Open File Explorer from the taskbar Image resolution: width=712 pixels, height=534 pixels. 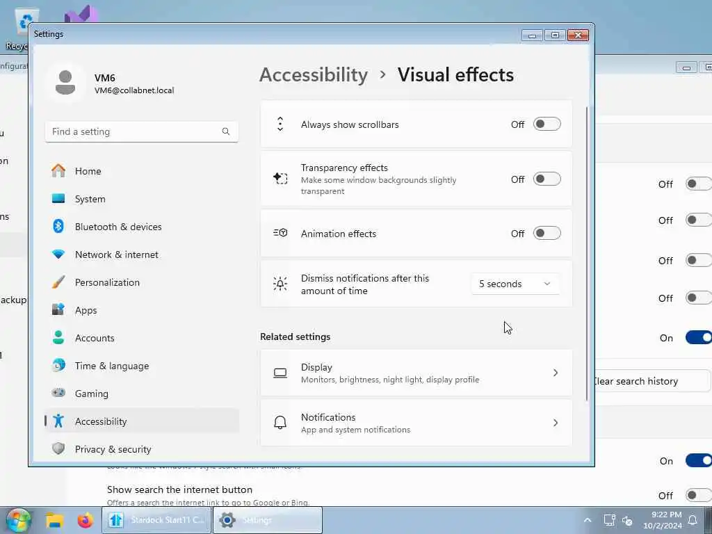[x=55, y=520]
